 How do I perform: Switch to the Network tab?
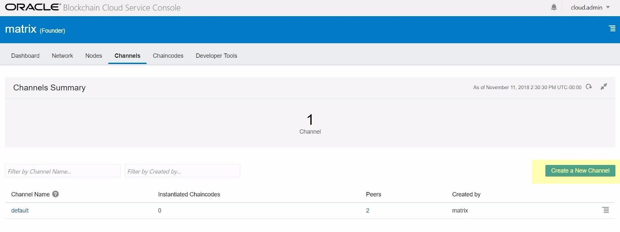(x=62, y=56)
